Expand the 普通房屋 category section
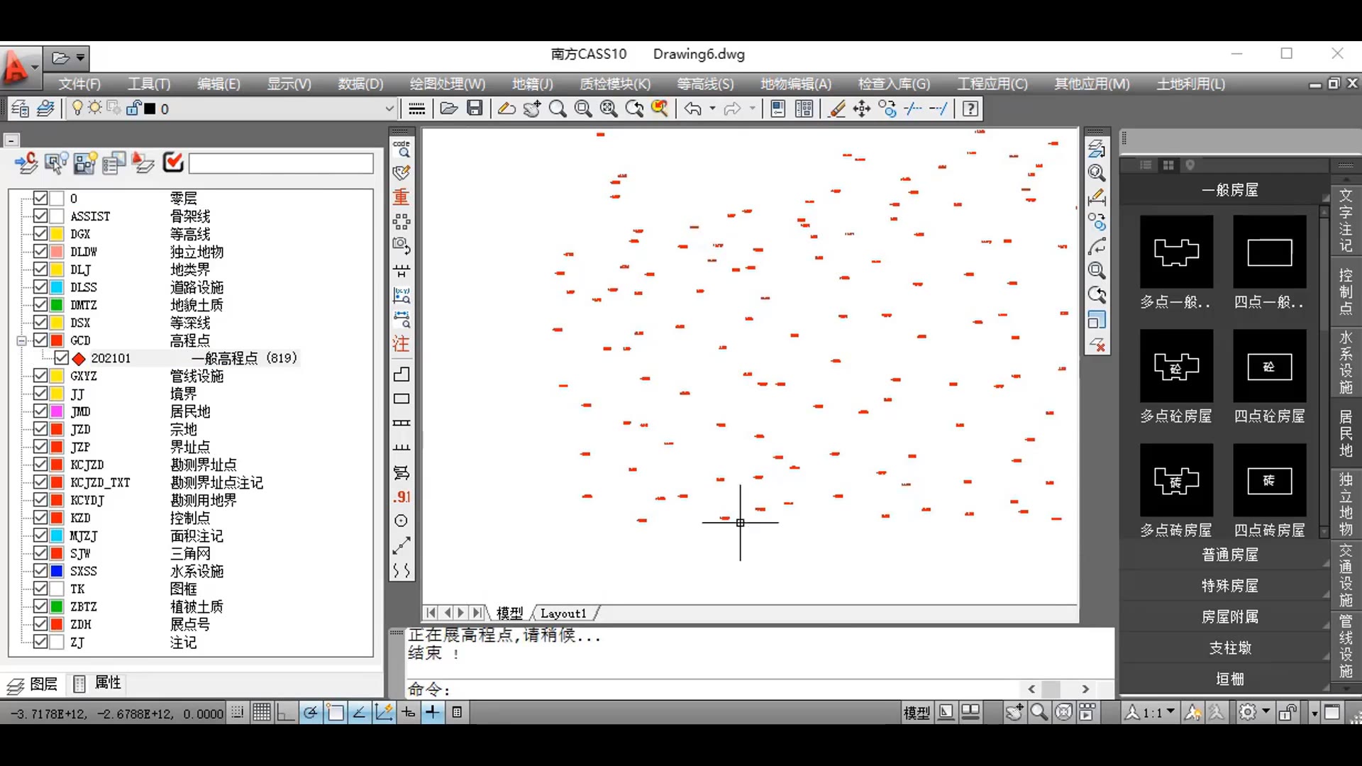 1229,555
